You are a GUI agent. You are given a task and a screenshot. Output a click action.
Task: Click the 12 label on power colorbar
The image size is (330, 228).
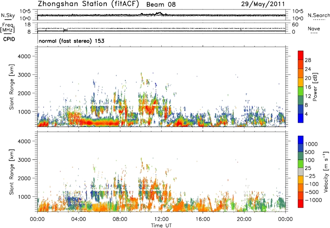[x=308, y=96]
